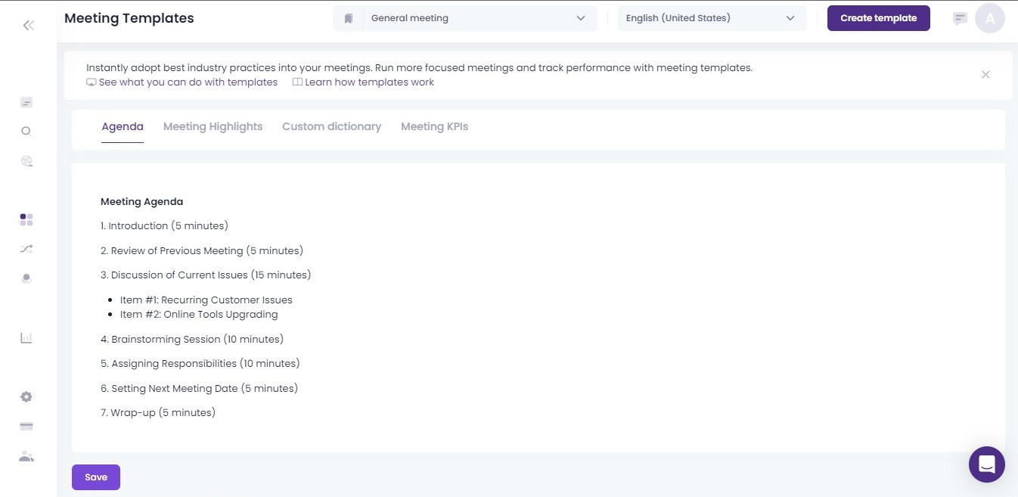
Task: Click '7. Wrap-up (5 minutes)' line
Action: [158, 412]
